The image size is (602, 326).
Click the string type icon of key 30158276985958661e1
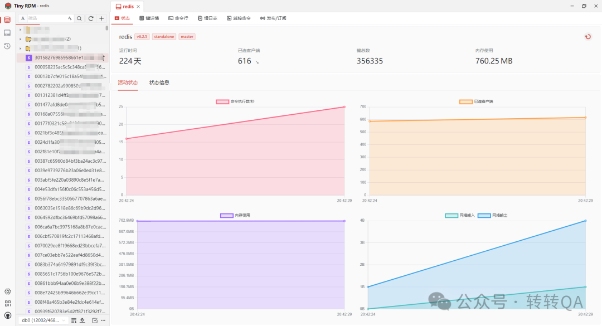(x=29, y=57)
